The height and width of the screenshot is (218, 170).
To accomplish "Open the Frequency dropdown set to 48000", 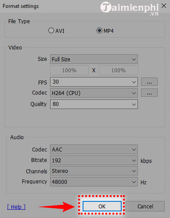I will point(94,182).
